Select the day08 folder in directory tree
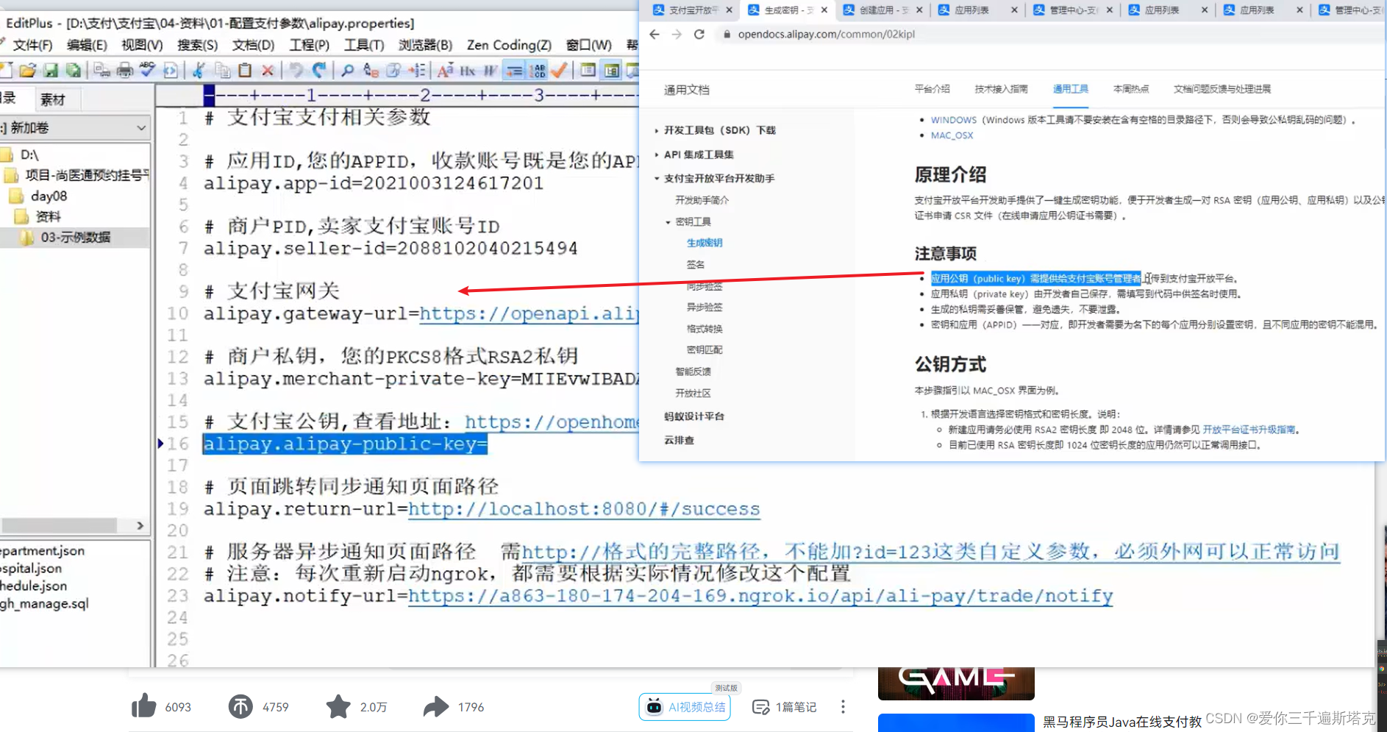1387x732 pixels. (49, 196)
